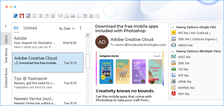This screenshot has height=106, width=224.
Task: Choose the TXT file saving option
Action: click(x=183, y=69)
